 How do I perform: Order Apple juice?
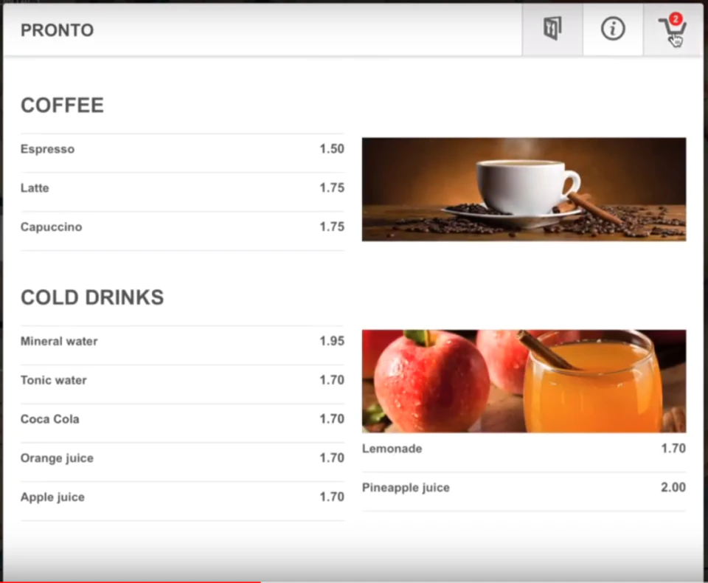(52, 497)
